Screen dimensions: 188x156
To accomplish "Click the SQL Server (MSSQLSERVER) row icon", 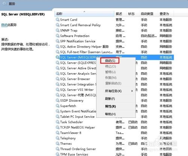I will coord(58,57).
